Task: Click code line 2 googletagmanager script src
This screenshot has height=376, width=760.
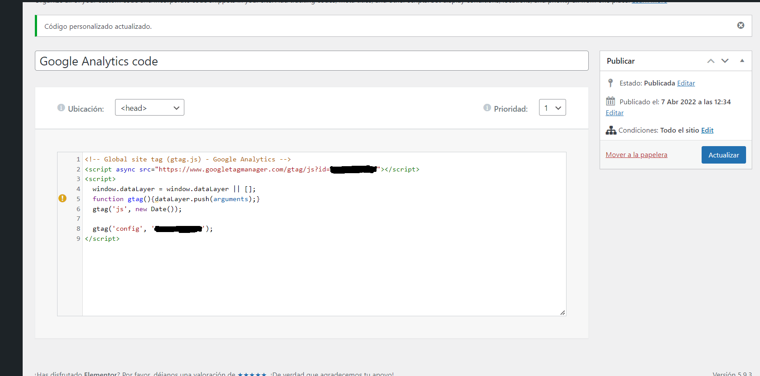Action: click(252, 169)
